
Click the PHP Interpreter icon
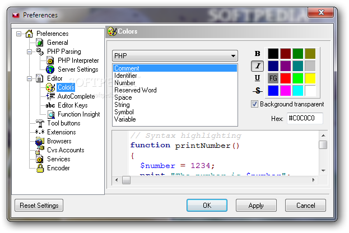pyautogui.click(x=50, y=60)
